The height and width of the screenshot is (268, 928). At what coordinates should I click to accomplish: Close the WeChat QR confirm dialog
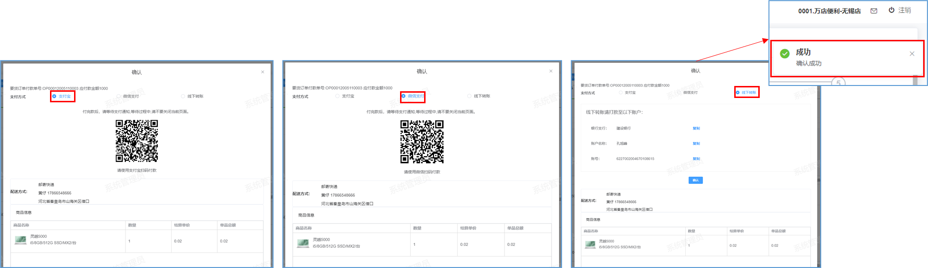(551, 71)
